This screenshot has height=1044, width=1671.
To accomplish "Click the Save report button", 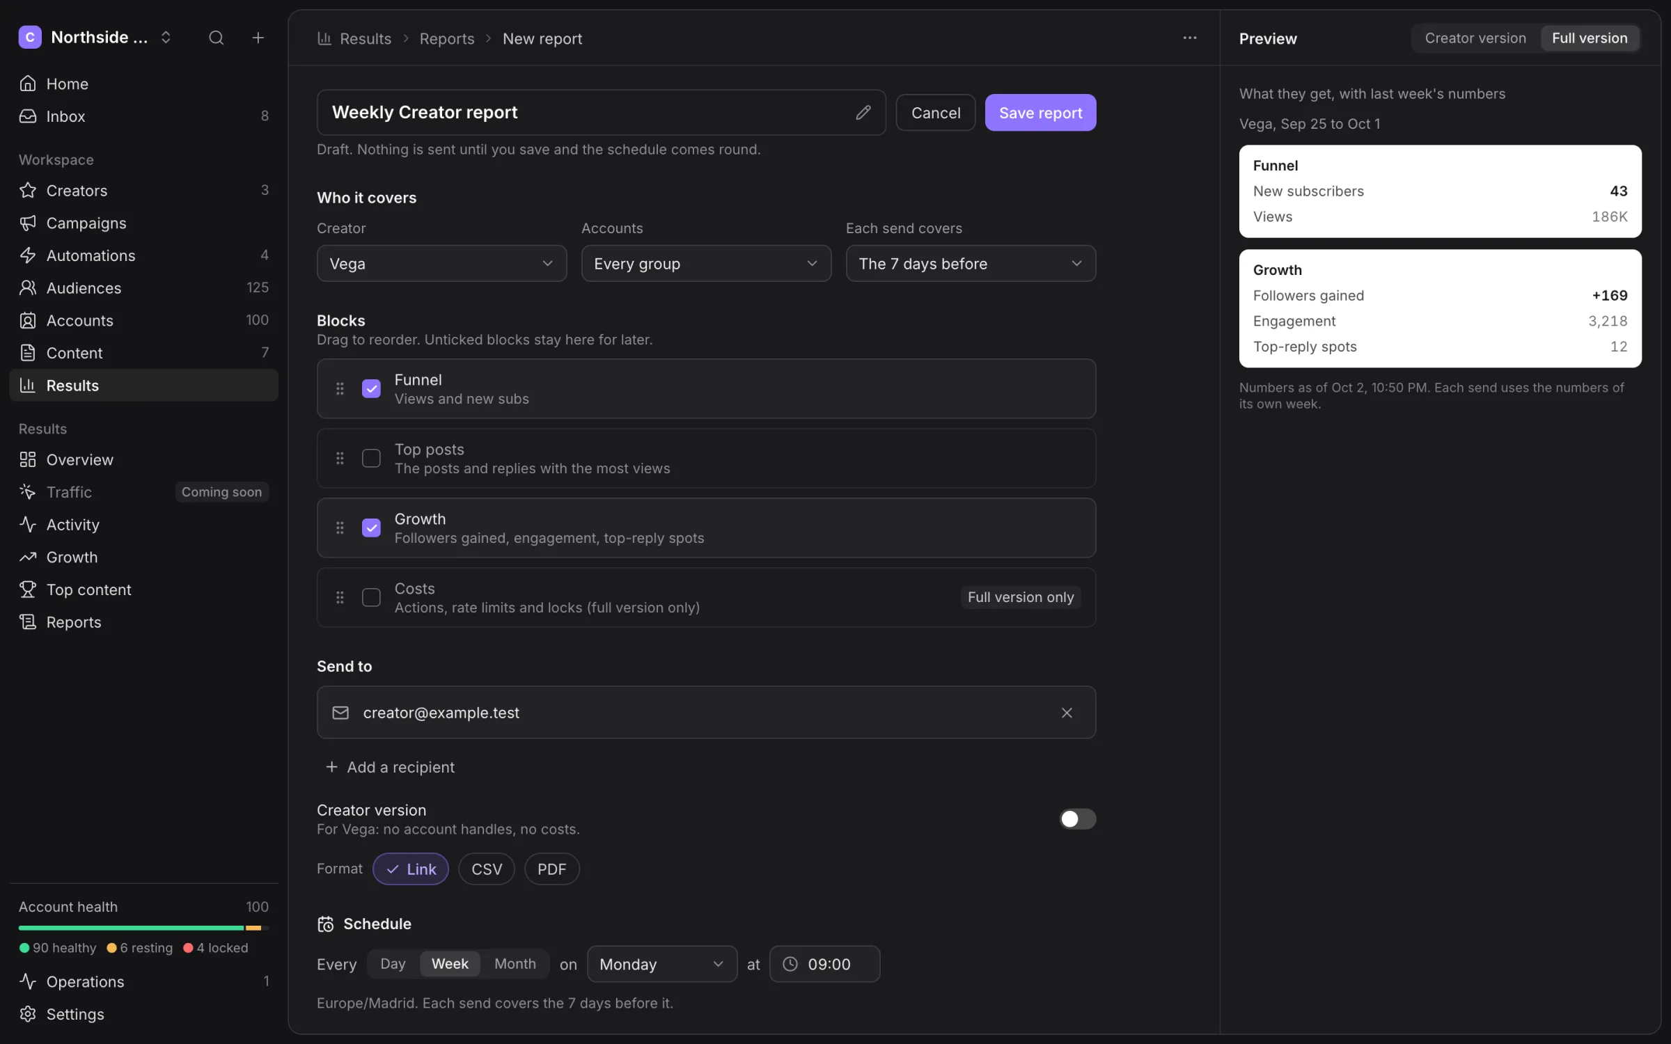I will tap(1040, 113).
